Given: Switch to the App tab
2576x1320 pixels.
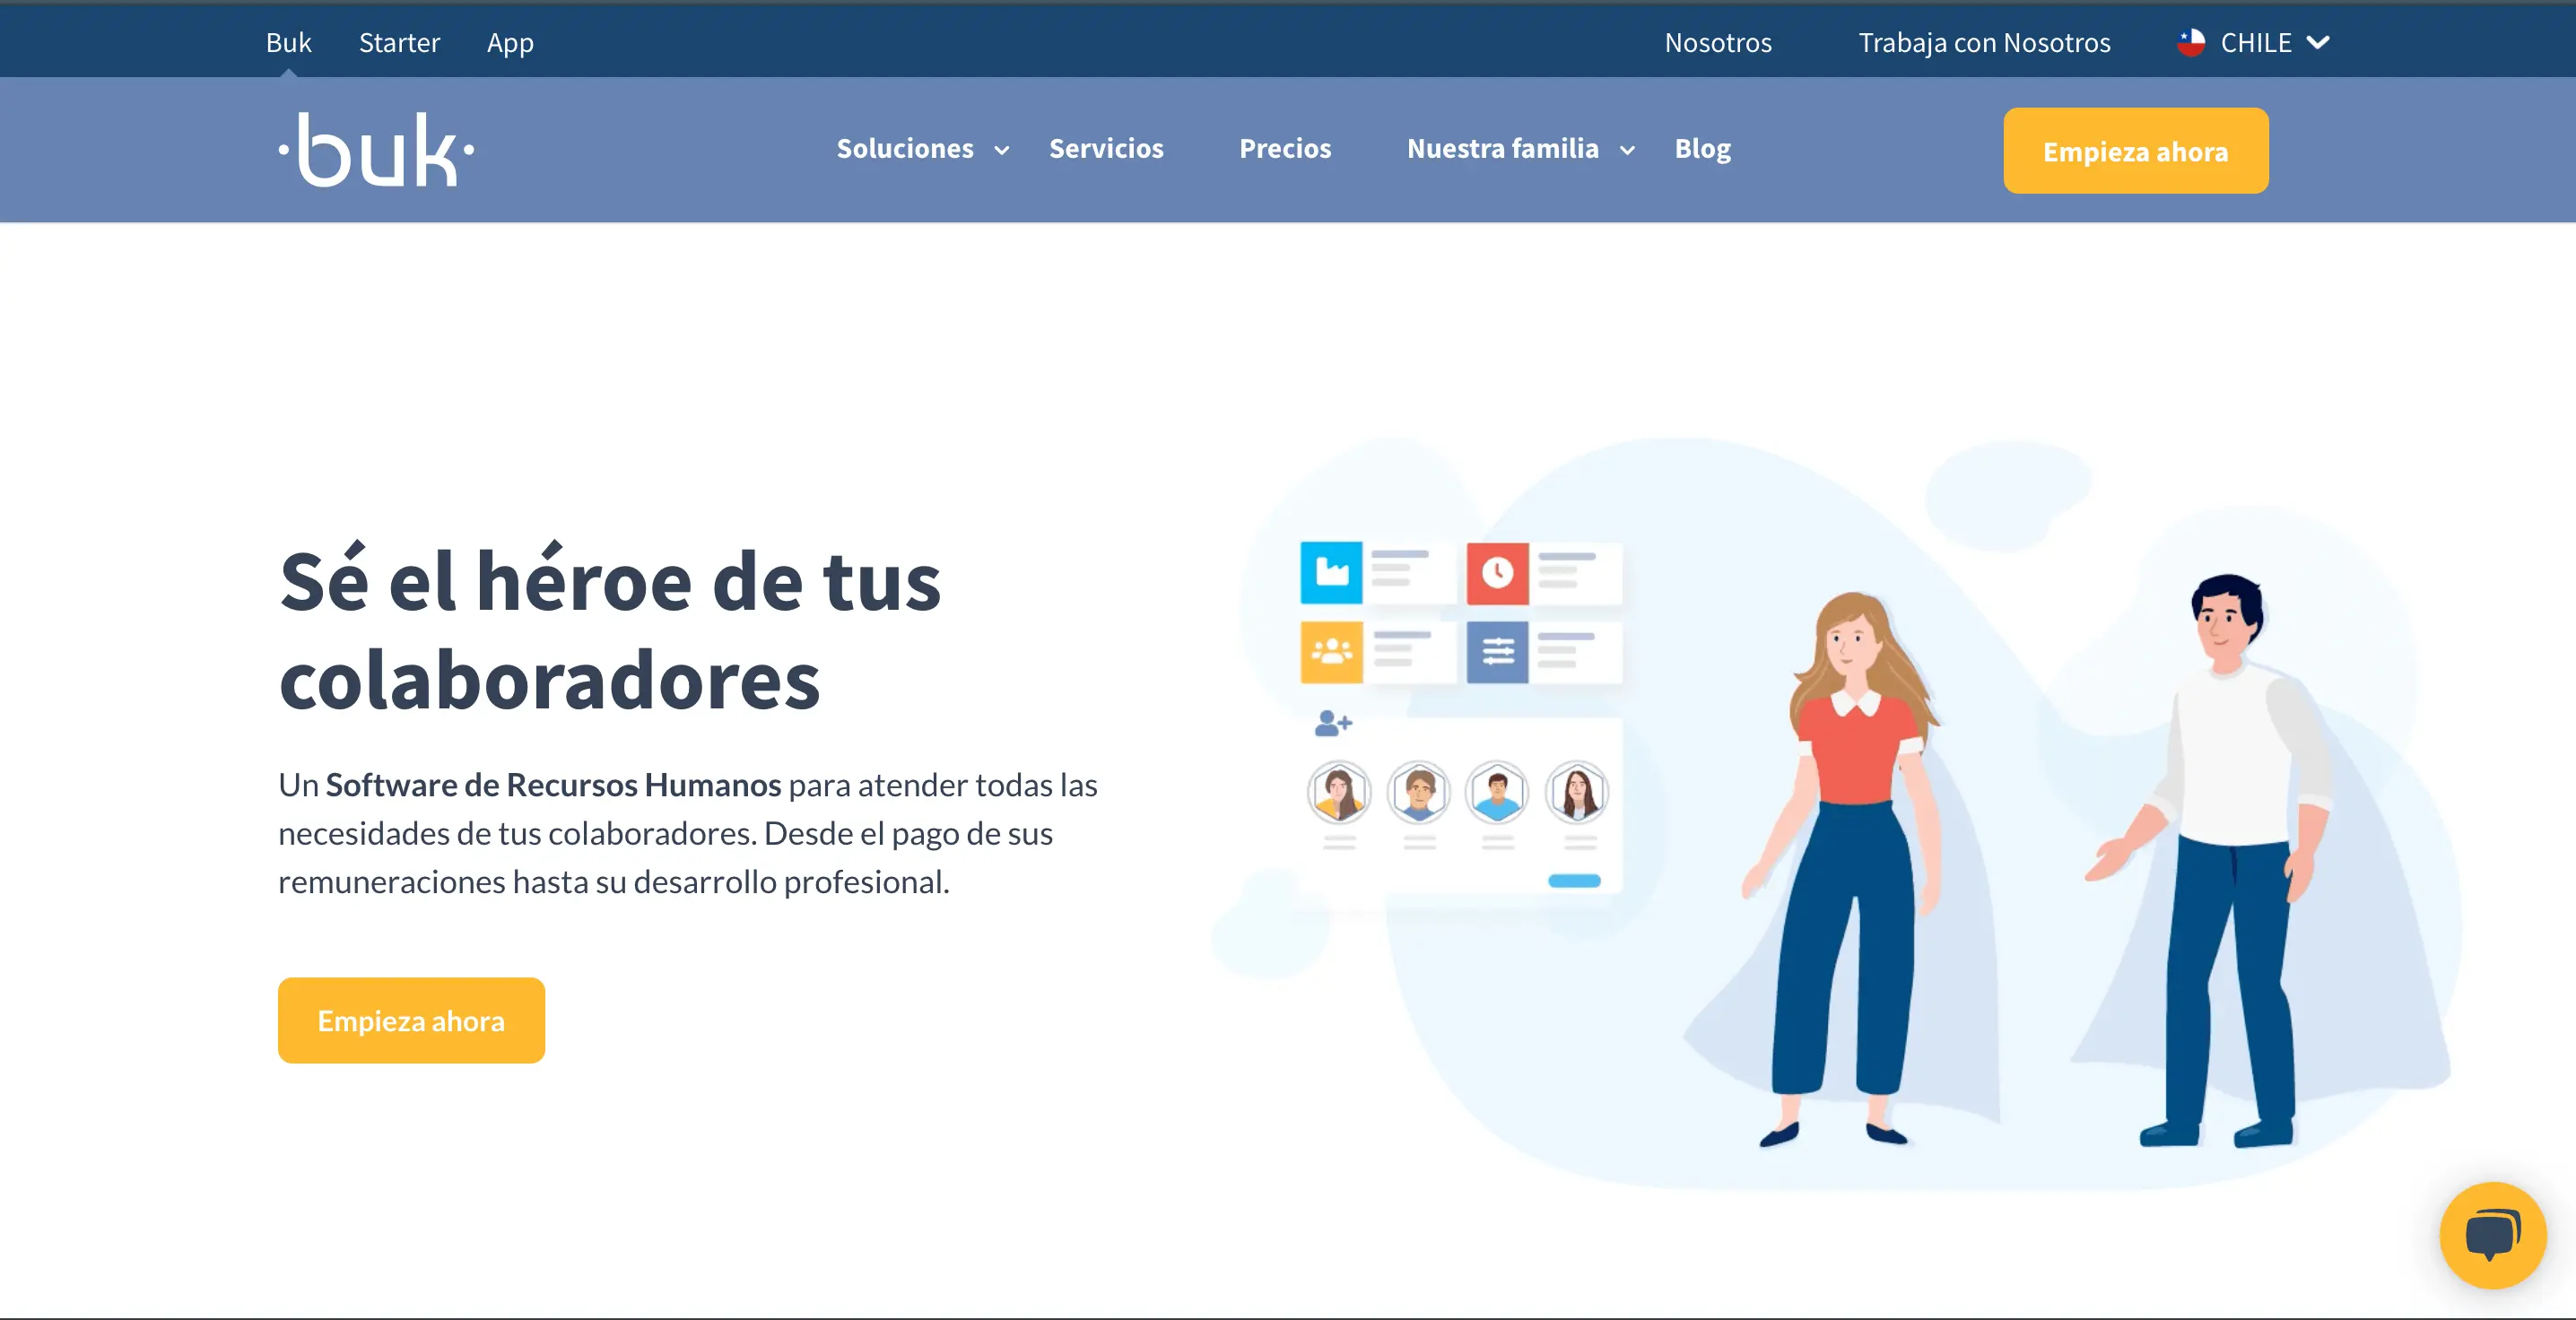Looking at the screenshot, I should tap(510, 43).
